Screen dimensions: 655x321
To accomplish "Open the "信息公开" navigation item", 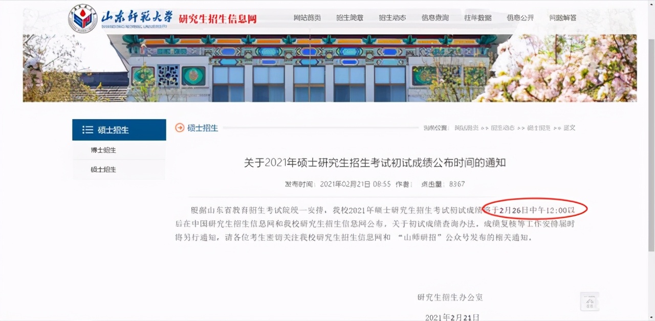I will pos(520,17).
